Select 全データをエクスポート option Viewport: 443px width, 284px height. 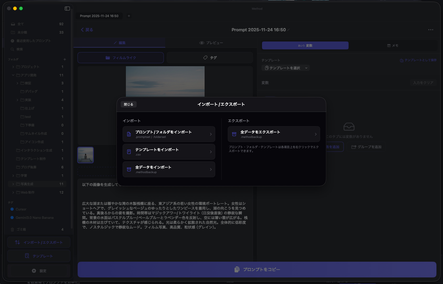[x=274, y=134]
